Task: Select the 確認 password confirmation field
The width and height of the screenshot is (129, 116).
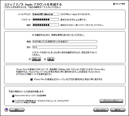Action: pyautogui.click(x=46, y=25)
